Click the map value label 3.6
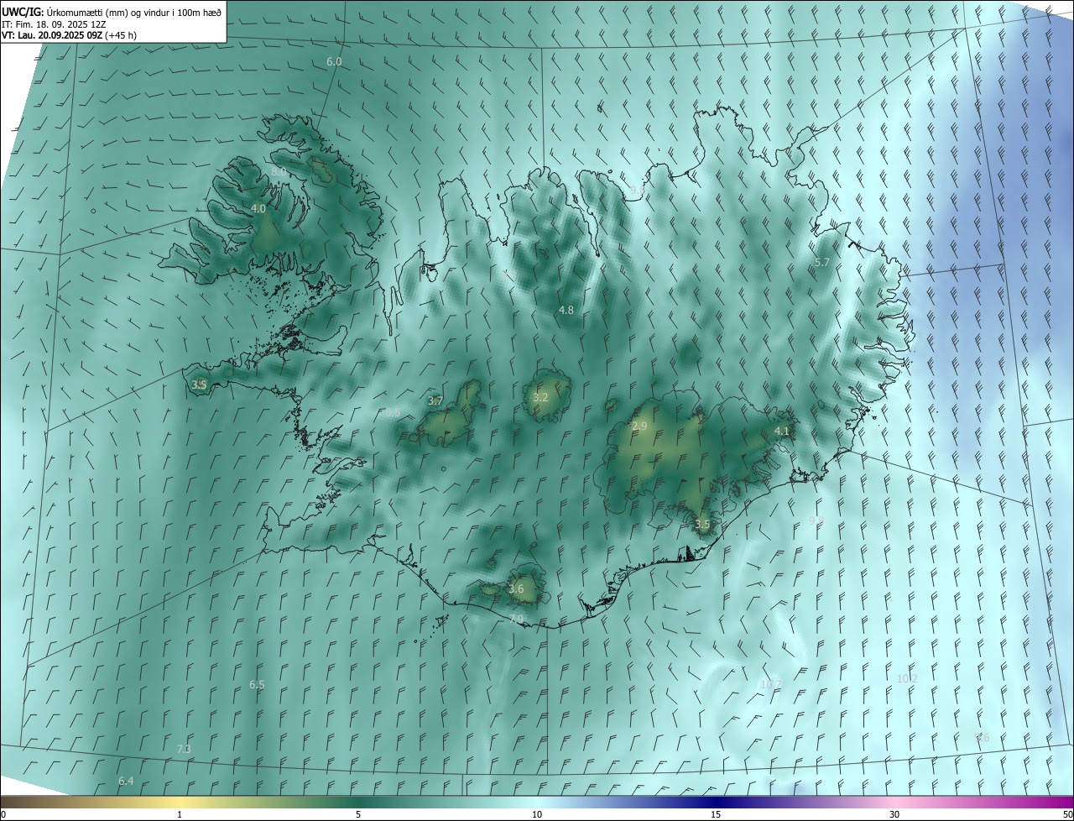Screen dimensions: 1074x821 pos(516,589)
